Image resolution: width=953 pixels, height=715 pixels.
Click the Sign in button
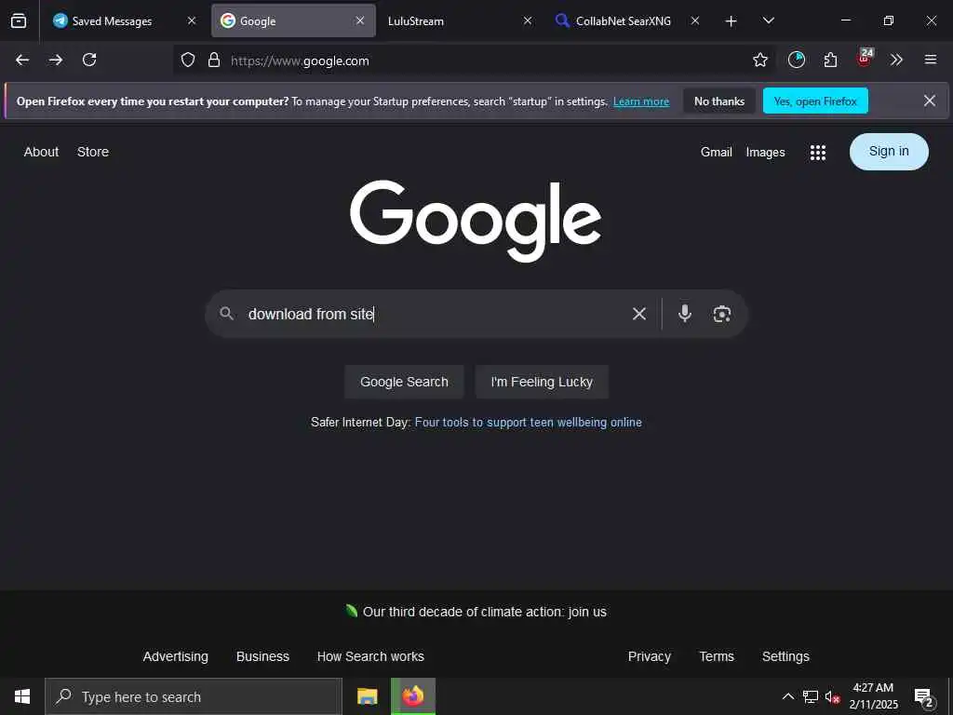click(889, 152)
